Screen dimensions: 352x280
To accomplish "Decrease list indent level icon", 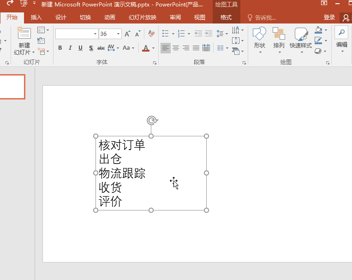I will 198,34.
